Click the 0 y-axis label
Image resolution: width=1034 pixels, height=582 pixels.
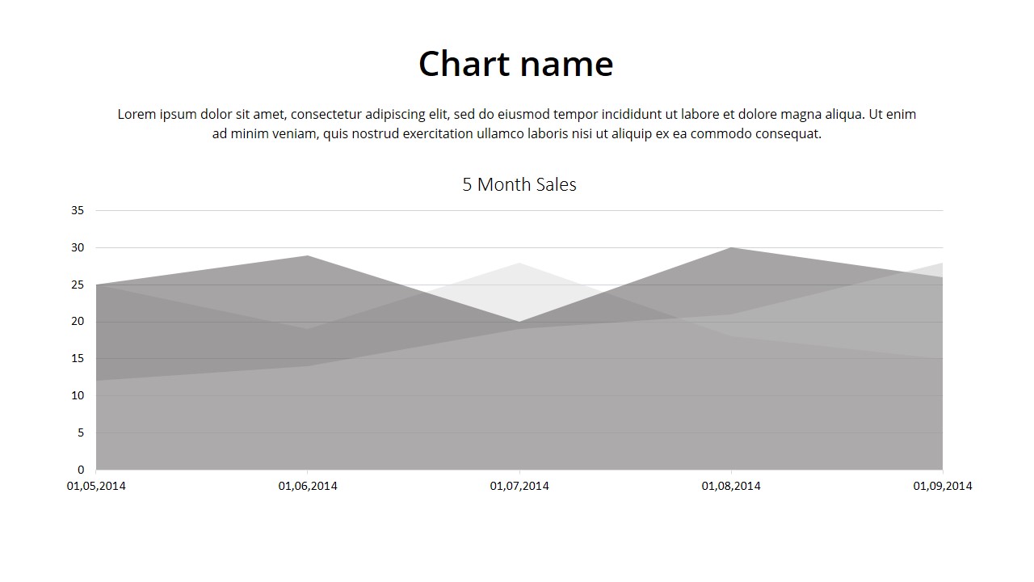81,470
